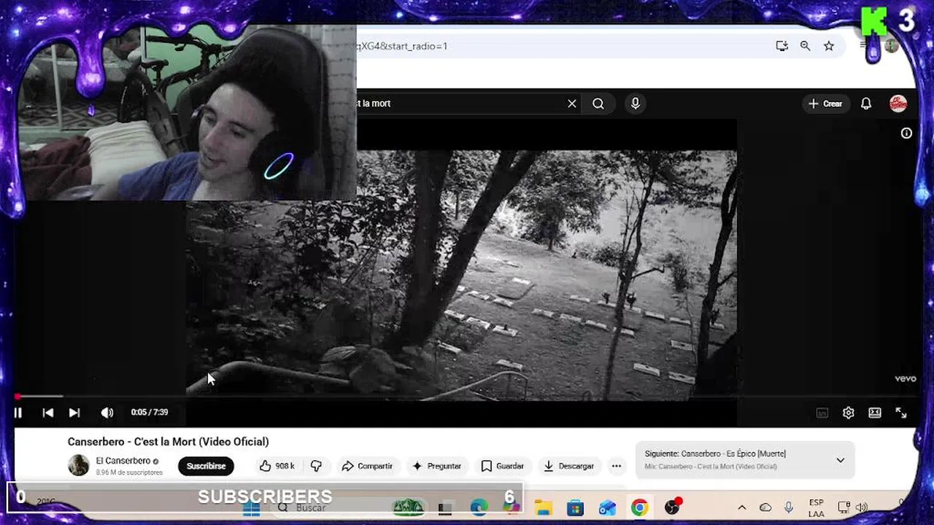Seek on the video progress bar
Screen dimensions: 934x525
pyautogui.click(x=467, y=397)
